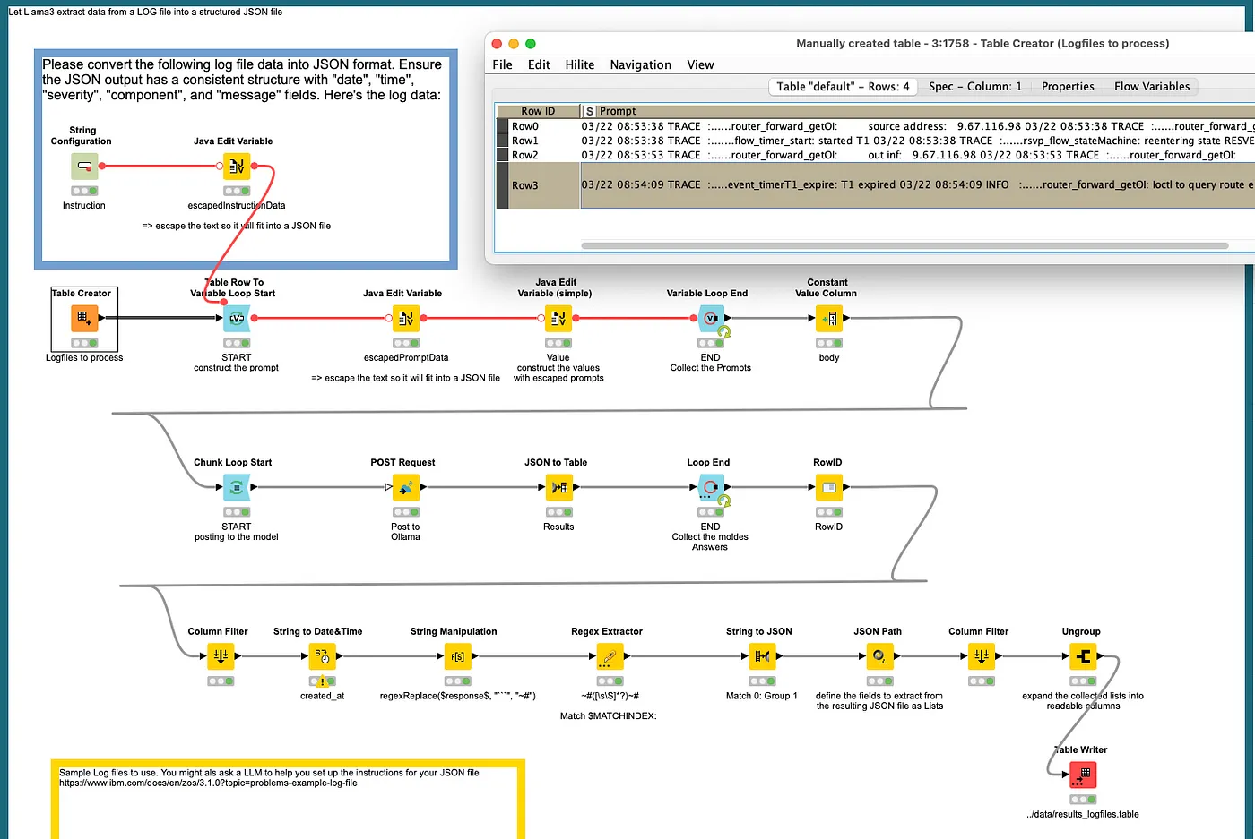Open the Navigation menu

[x=640, y=64]
